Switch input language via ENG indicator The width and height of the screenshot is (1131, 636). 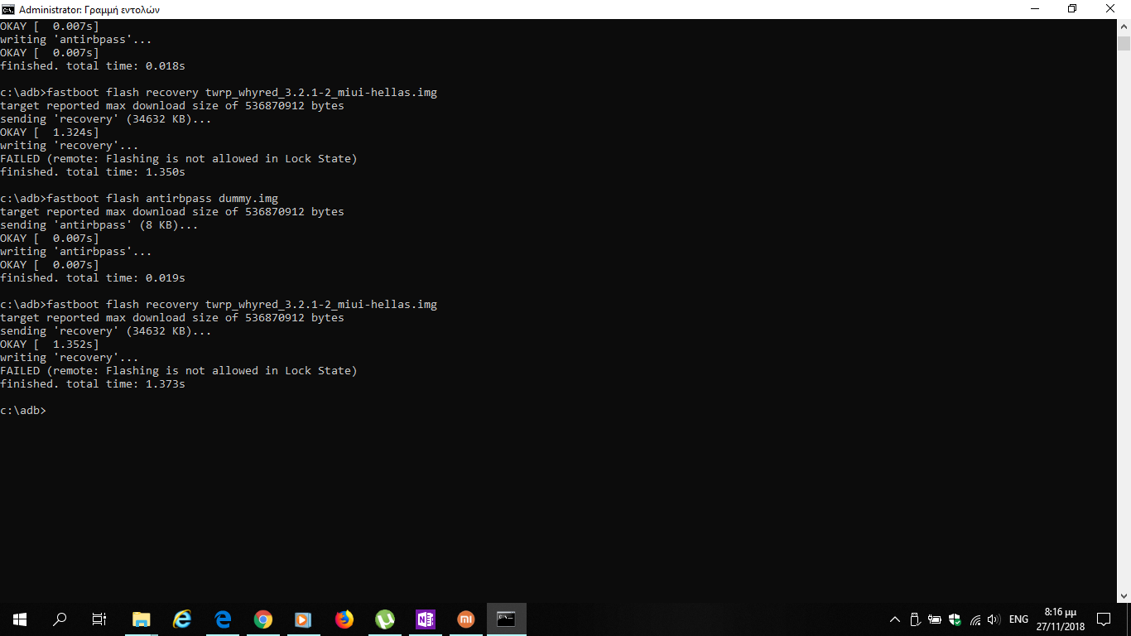coord(1018,619)
